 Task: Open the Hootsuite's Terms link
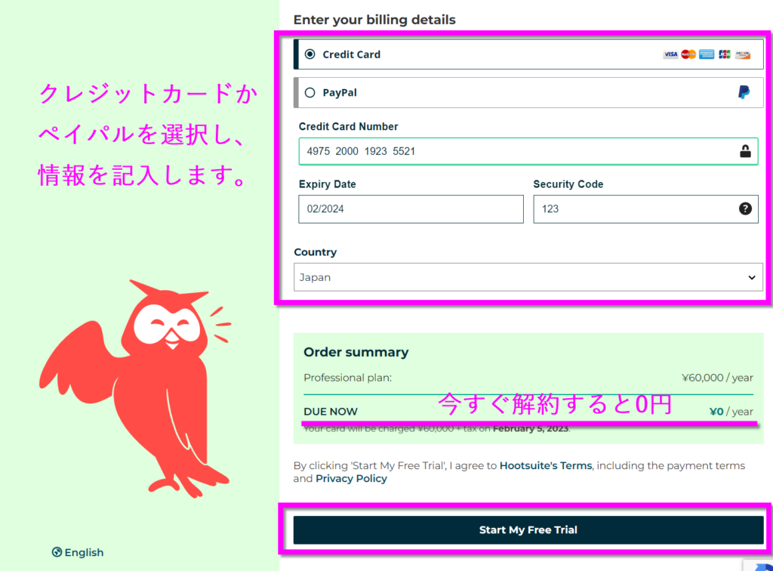click(546, 465)
